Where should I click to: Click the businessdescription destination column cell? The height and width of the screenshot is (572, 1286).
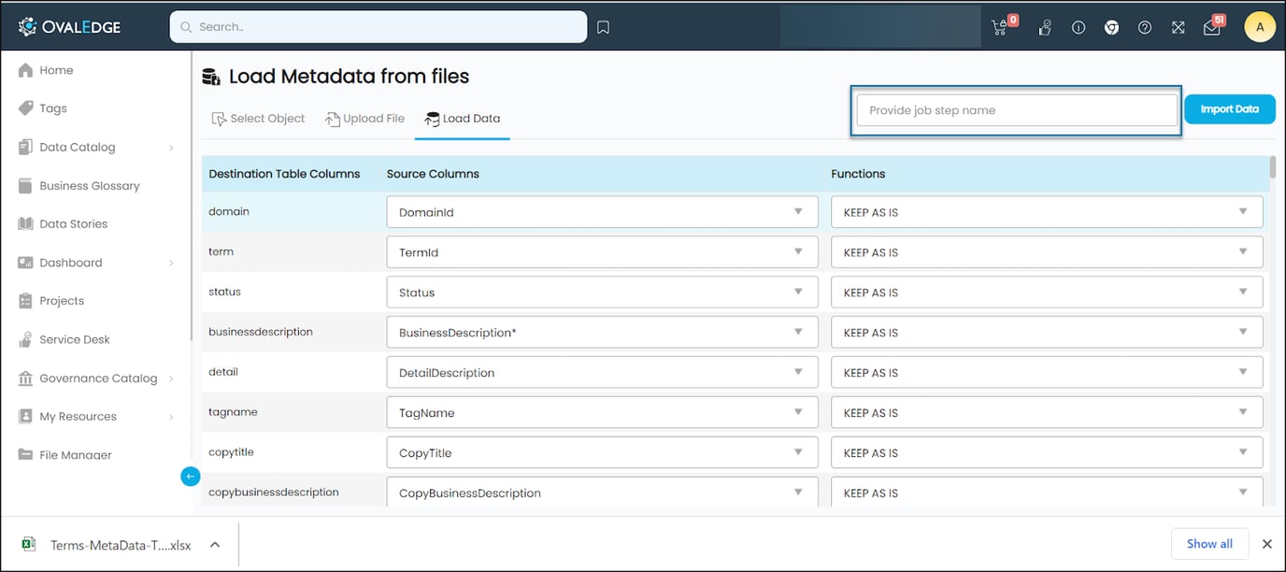click(x=261, y=332)
